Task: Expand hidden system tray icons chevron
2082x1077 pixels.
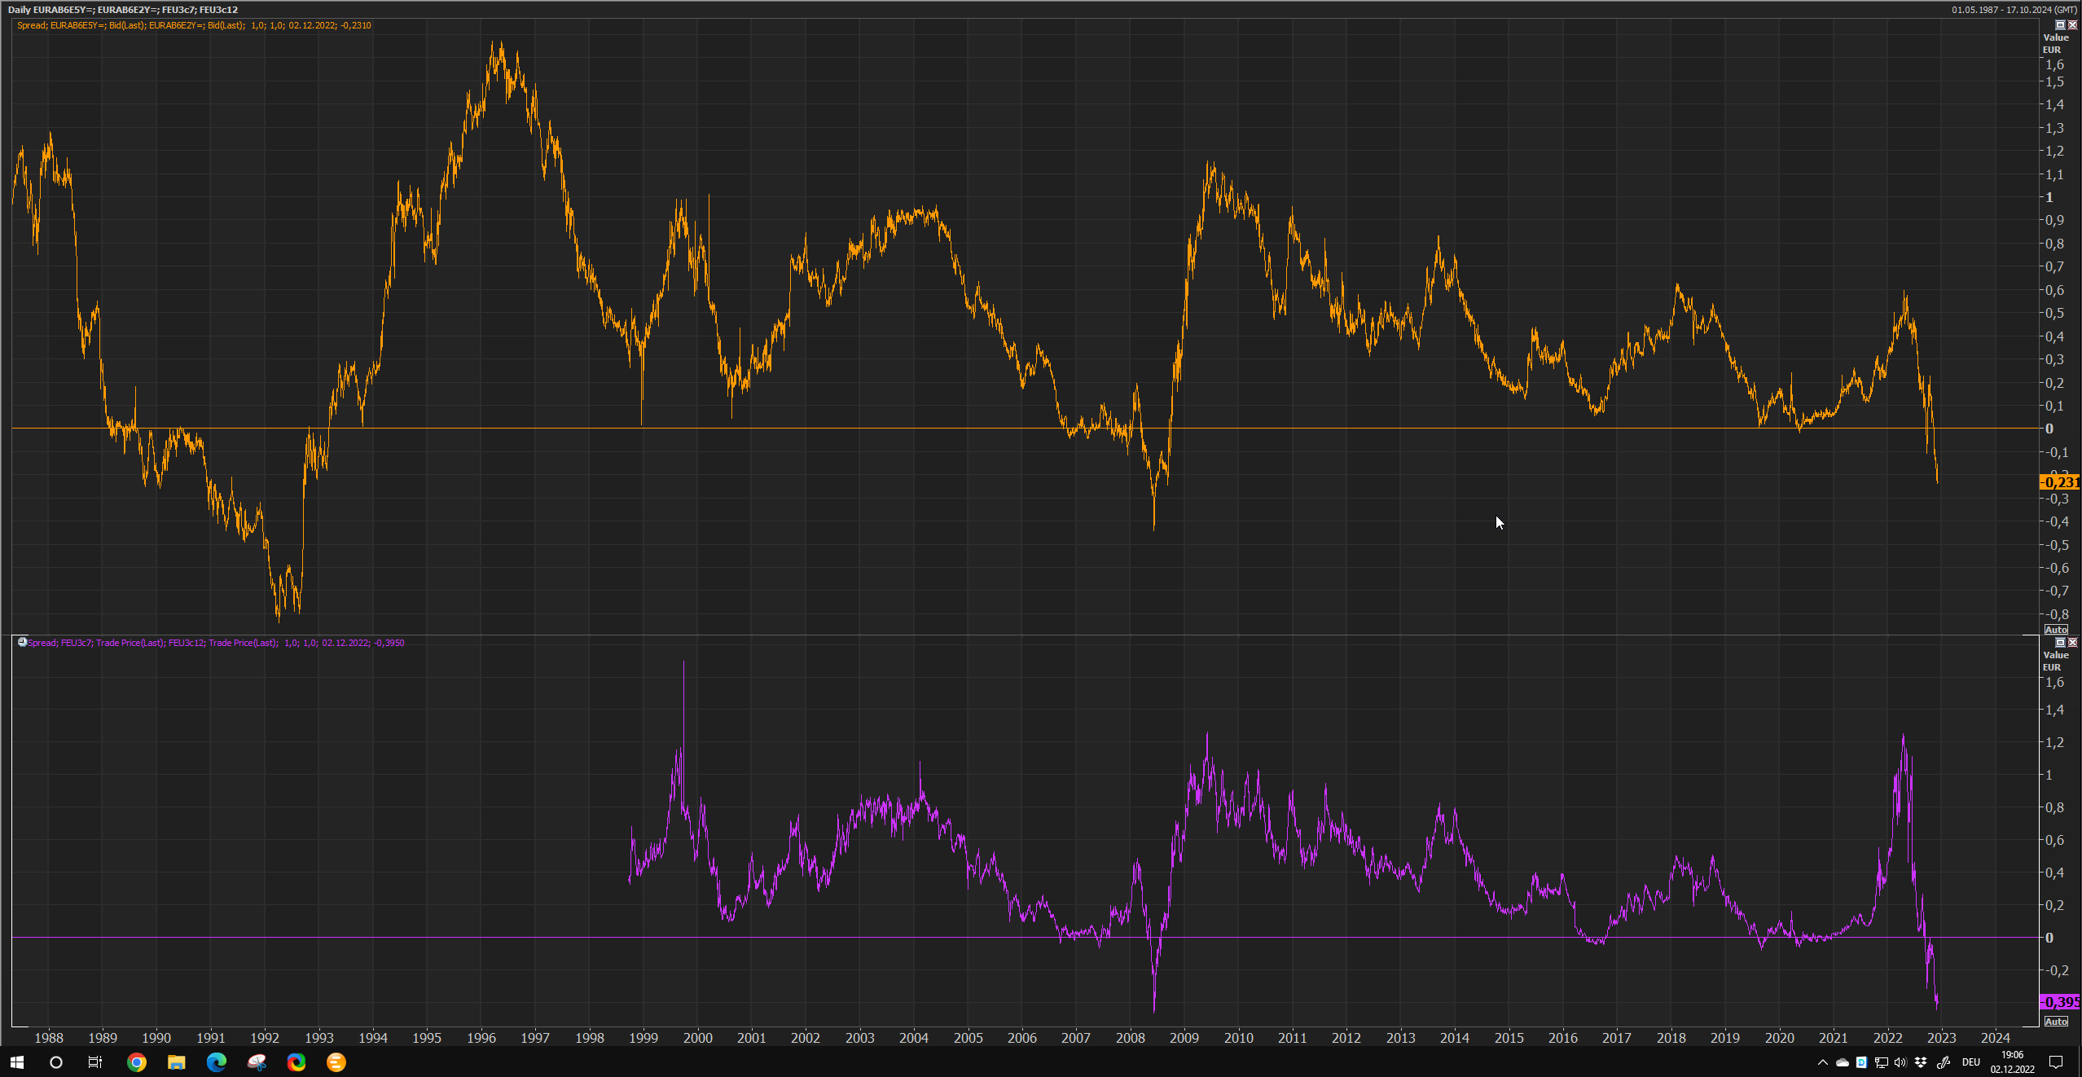Action: pos(1823,1062)
